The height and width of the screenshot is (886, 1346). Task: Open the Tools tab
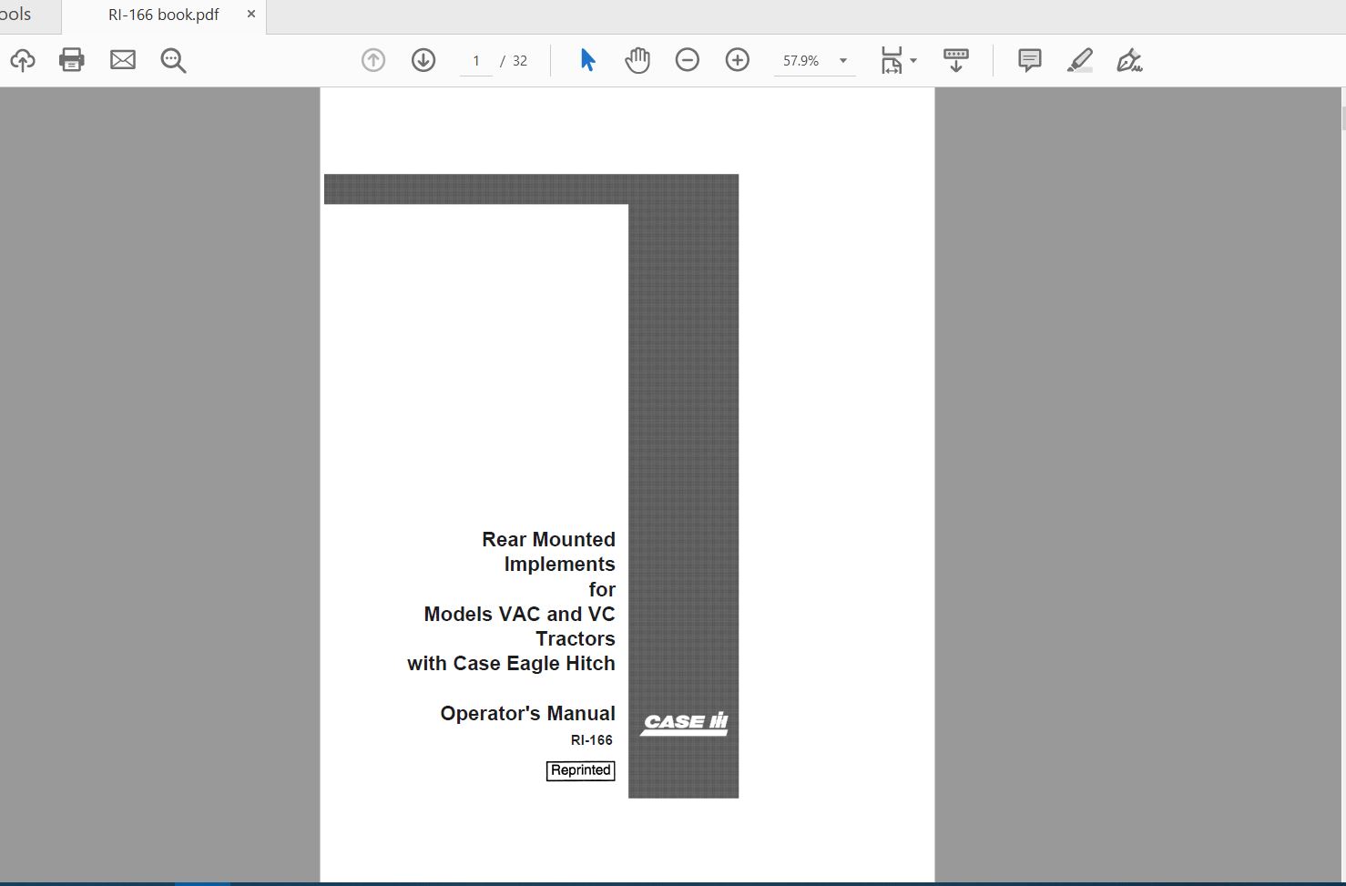(x=15, y=15)
